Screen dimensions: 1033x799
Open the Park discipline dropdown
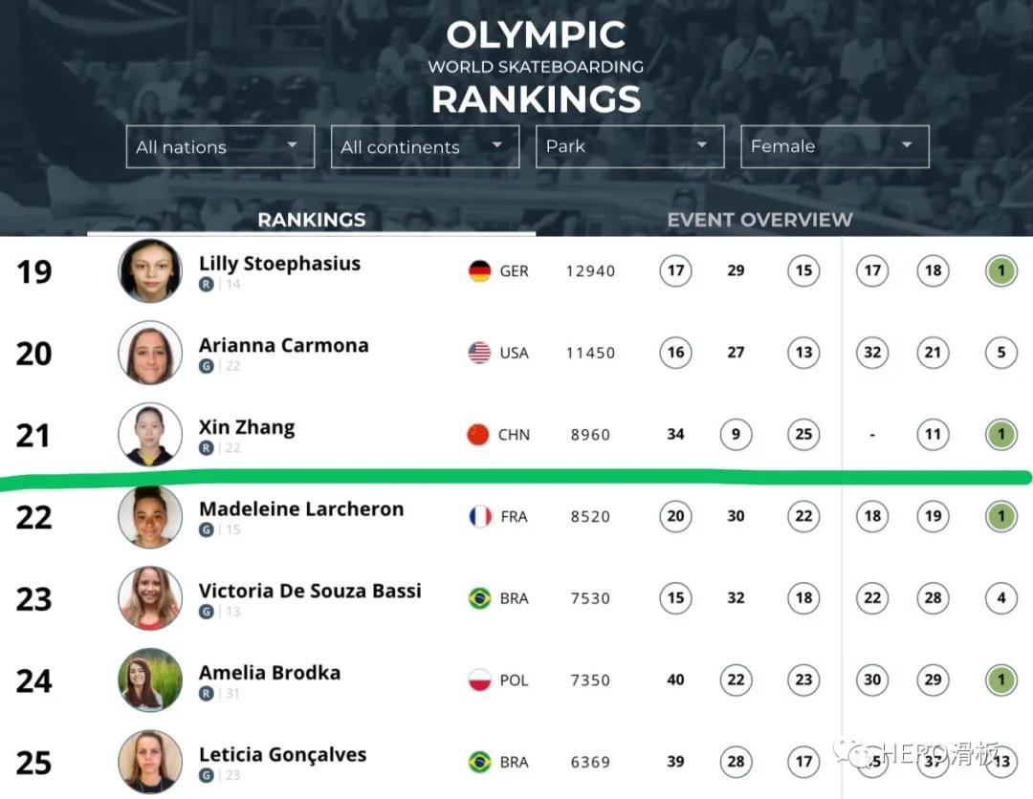(629, 146)
